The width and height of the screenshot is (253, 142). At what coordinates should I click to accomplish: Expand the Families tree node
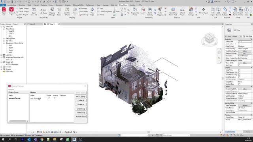click(x=1, y=67)
